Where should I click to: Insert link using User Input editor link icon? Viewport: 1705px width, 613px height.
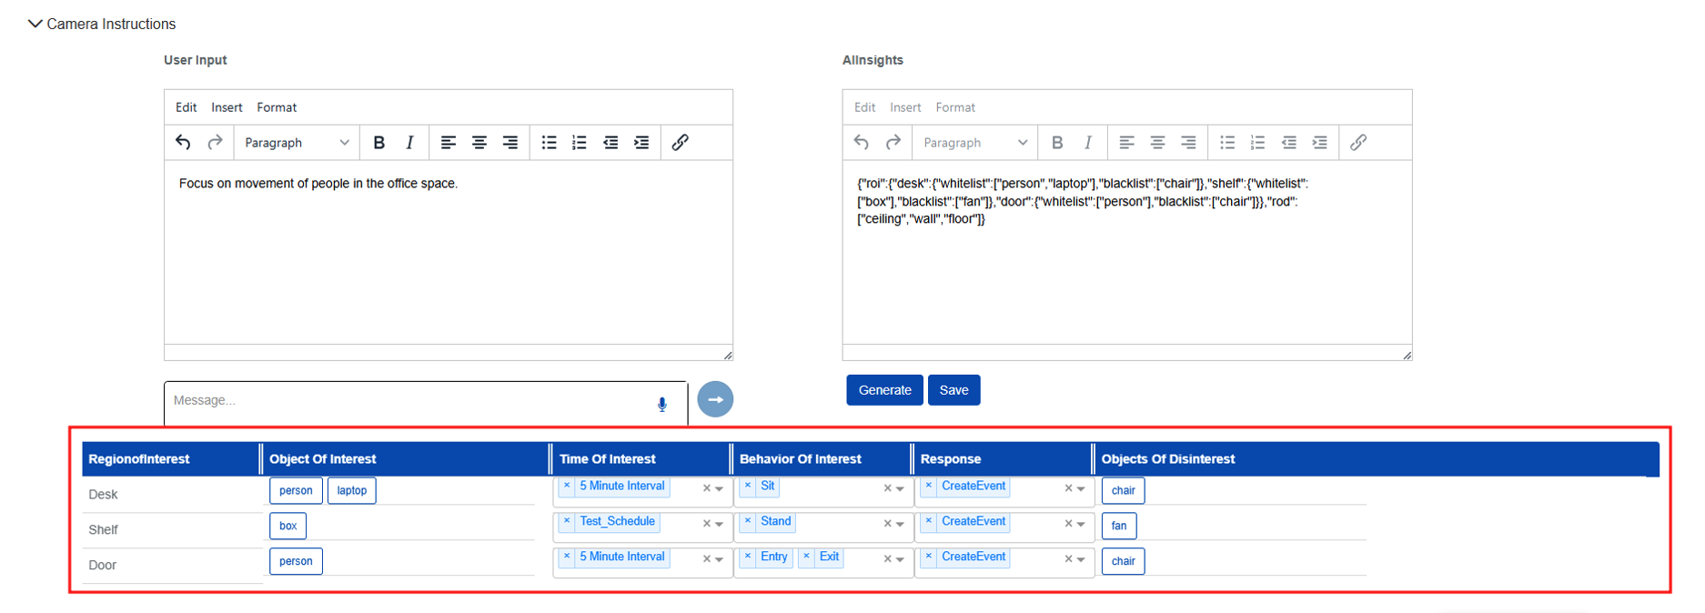[680, 143]
